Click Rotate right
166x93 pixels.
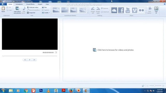tap(98, 10)
